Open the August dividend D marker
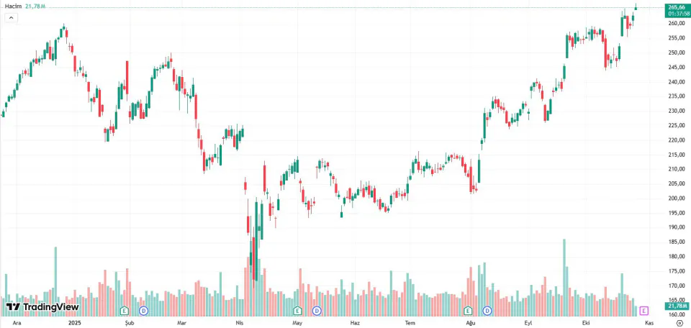The height and width of the screenshot is (328, 691). pyautogui.click(x=487, y=311)
